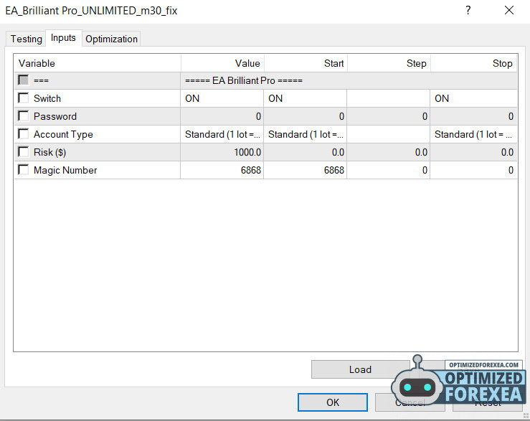This screenshot has width=530, height=421.
Task: Select the Account Type variable name
Action: coord(63,134)
